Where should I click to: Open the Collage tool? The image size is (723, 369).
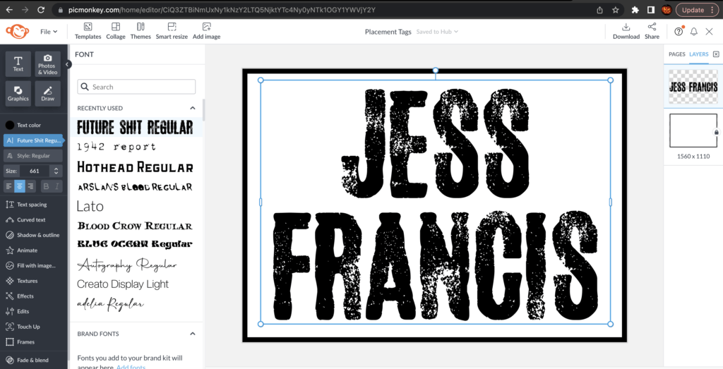[116, 31]
